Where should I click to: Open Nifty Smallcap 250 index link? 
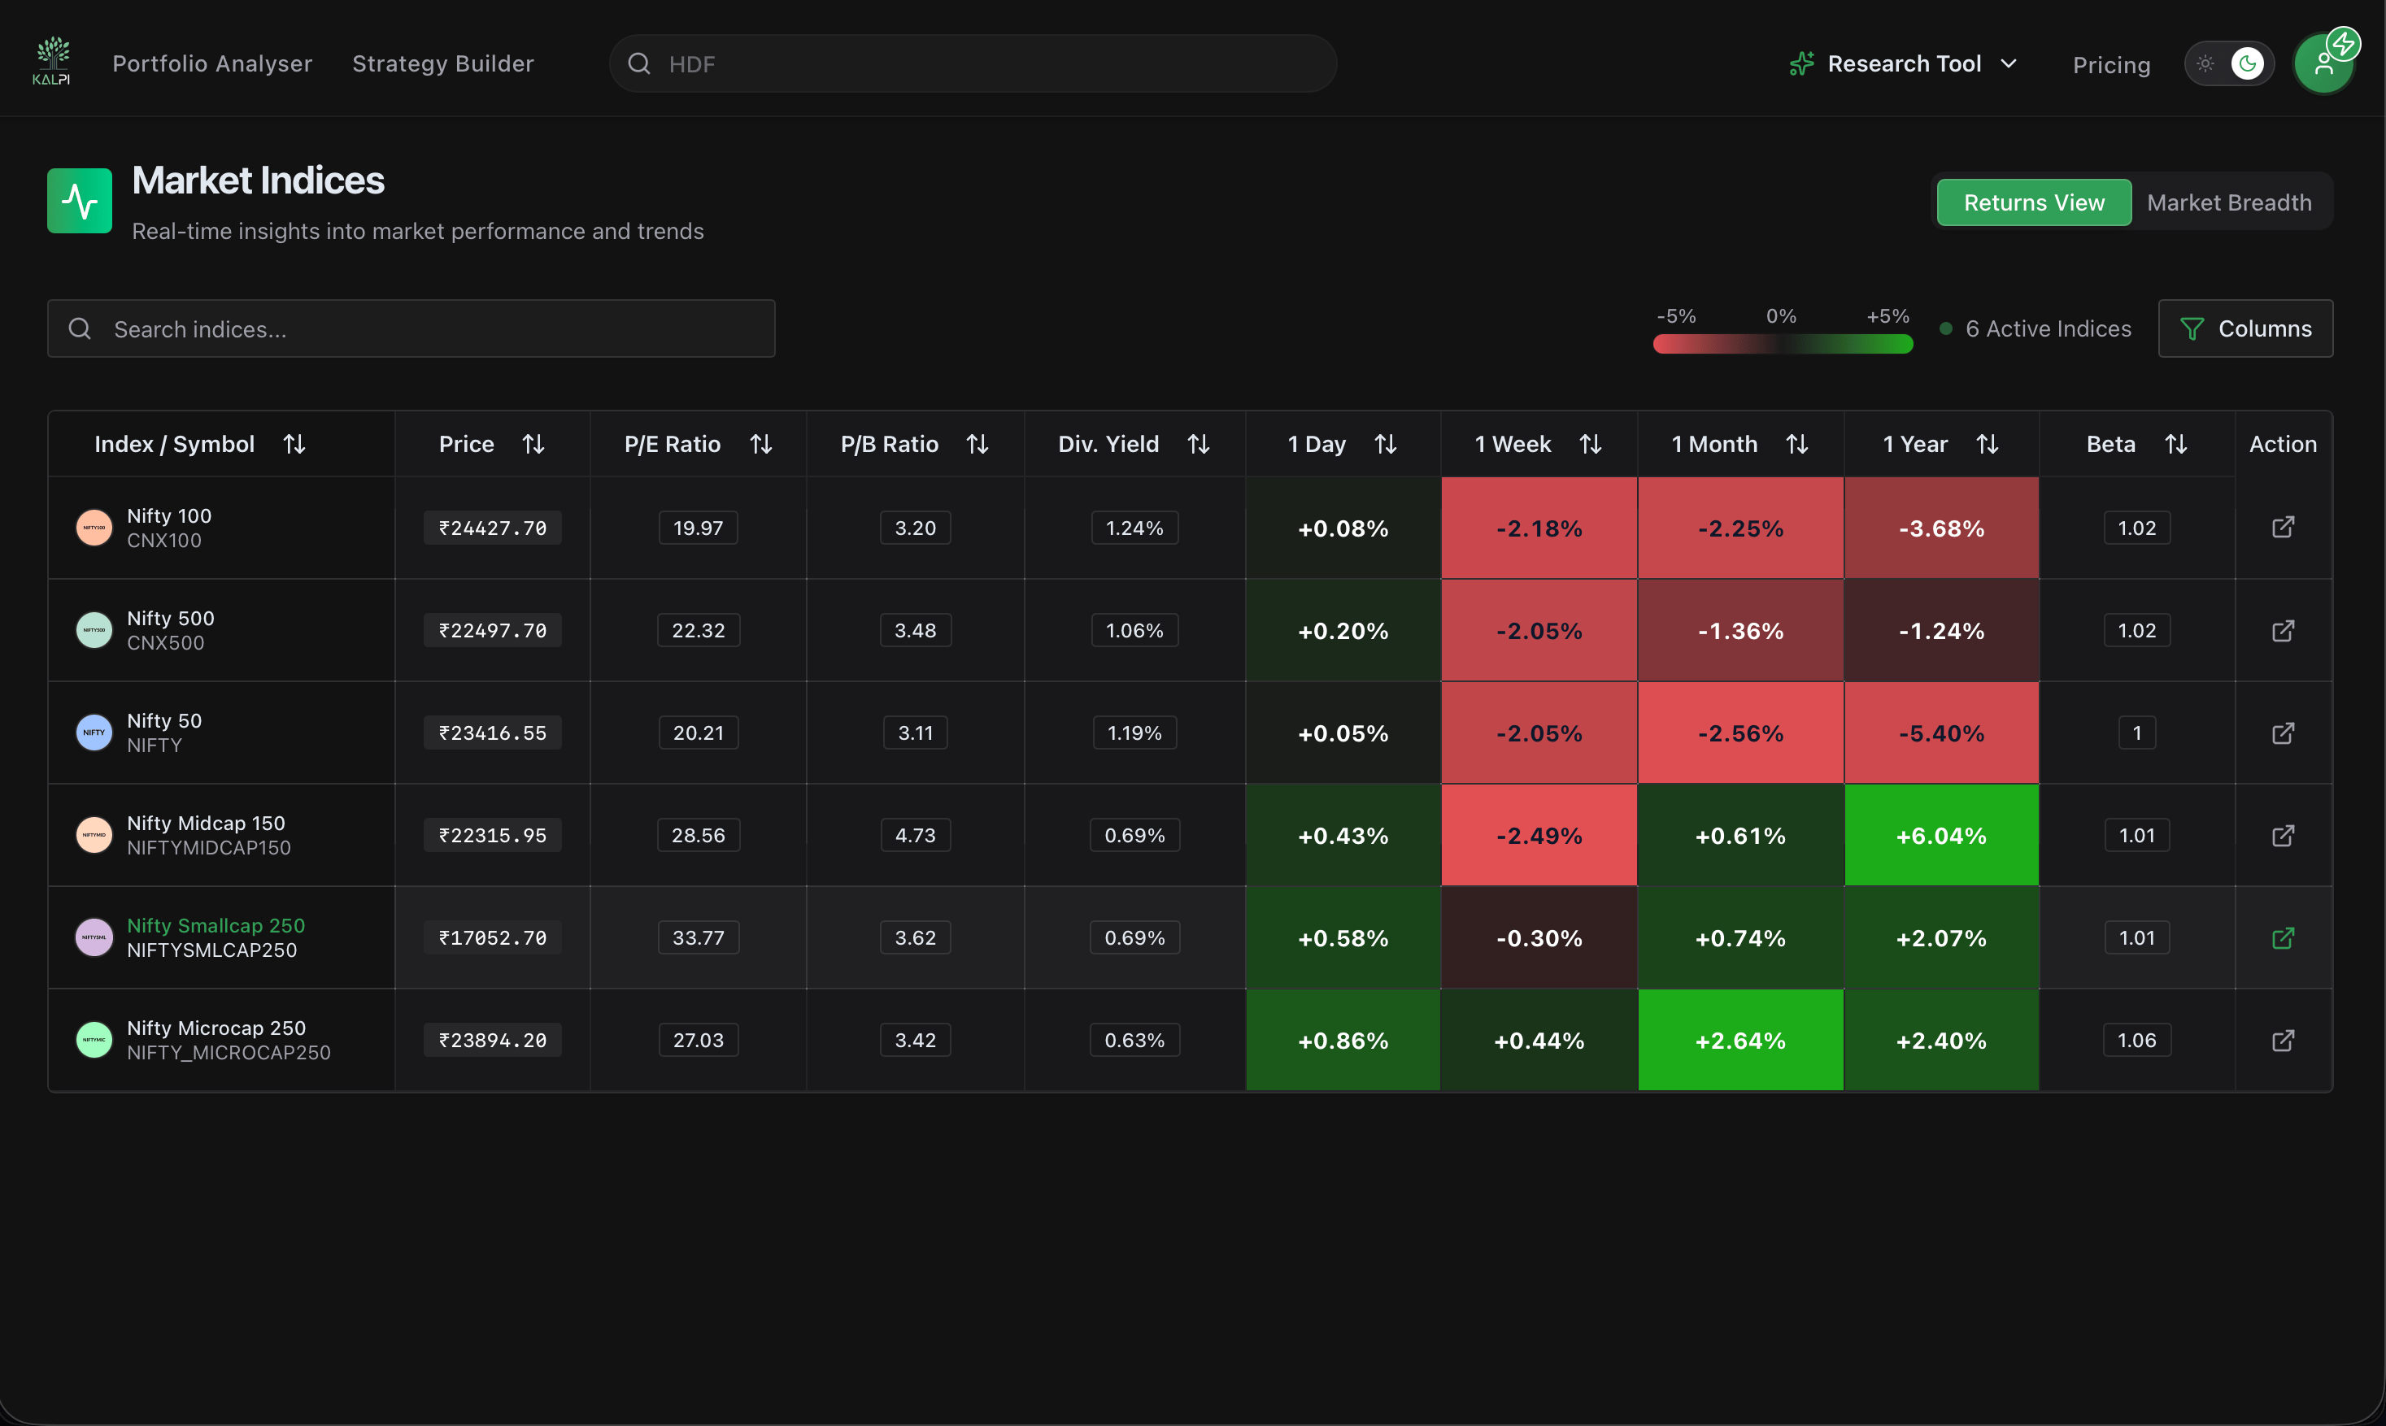tap(216, 925)
